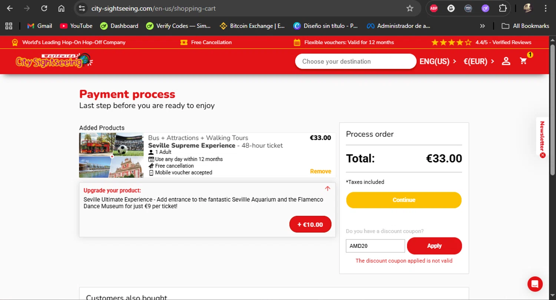Reload the page with refresh icon
This screenshot has width=556, height=300.
[44, 9]
